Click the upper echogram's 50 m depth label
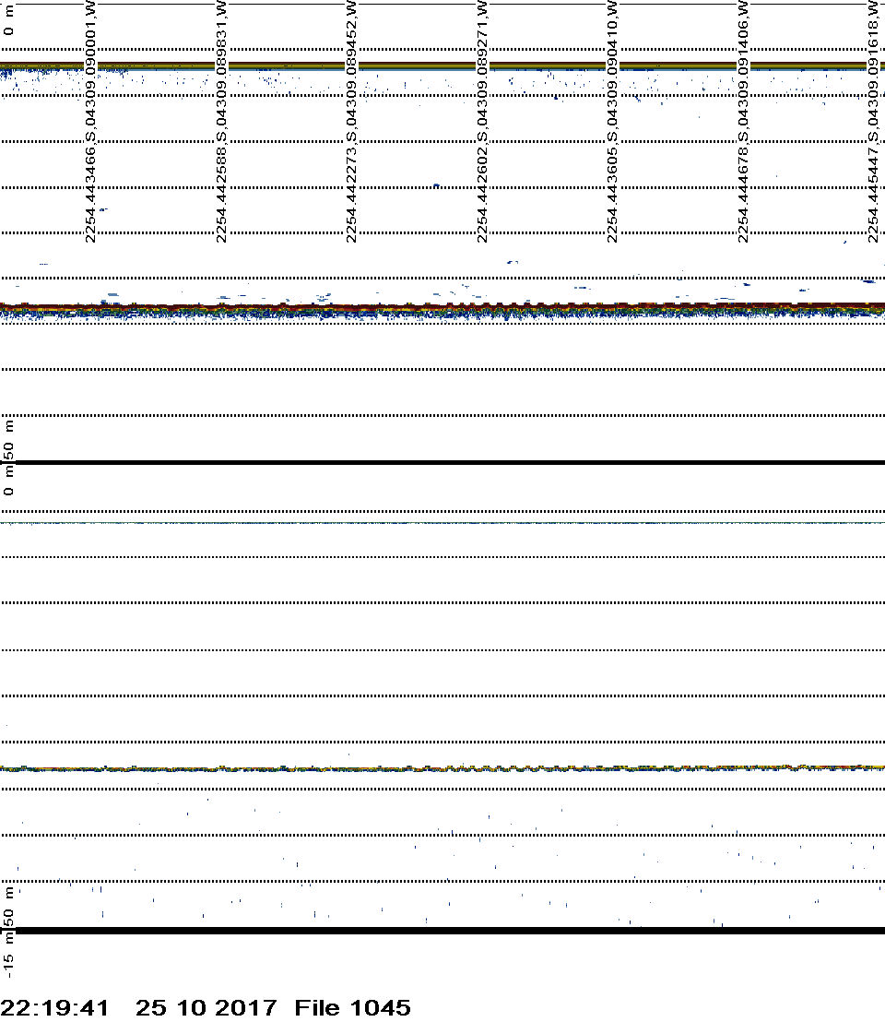This screenshot has width=885, height=1022. [x=9, y=439]
